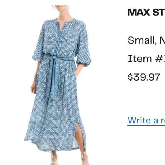Select the "Small, N" size and color text

[x=146, y=40]
